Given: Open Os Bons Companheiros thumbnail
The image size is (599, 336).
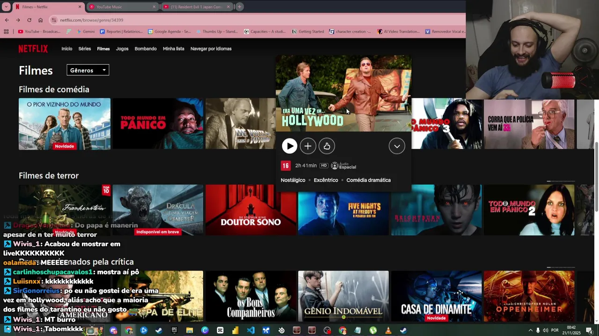Looking at the screenshot, I should click(x=250, y=296).
